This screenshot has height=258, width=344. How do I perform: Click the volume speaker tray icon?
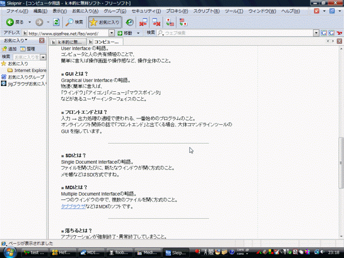(322, 252)
